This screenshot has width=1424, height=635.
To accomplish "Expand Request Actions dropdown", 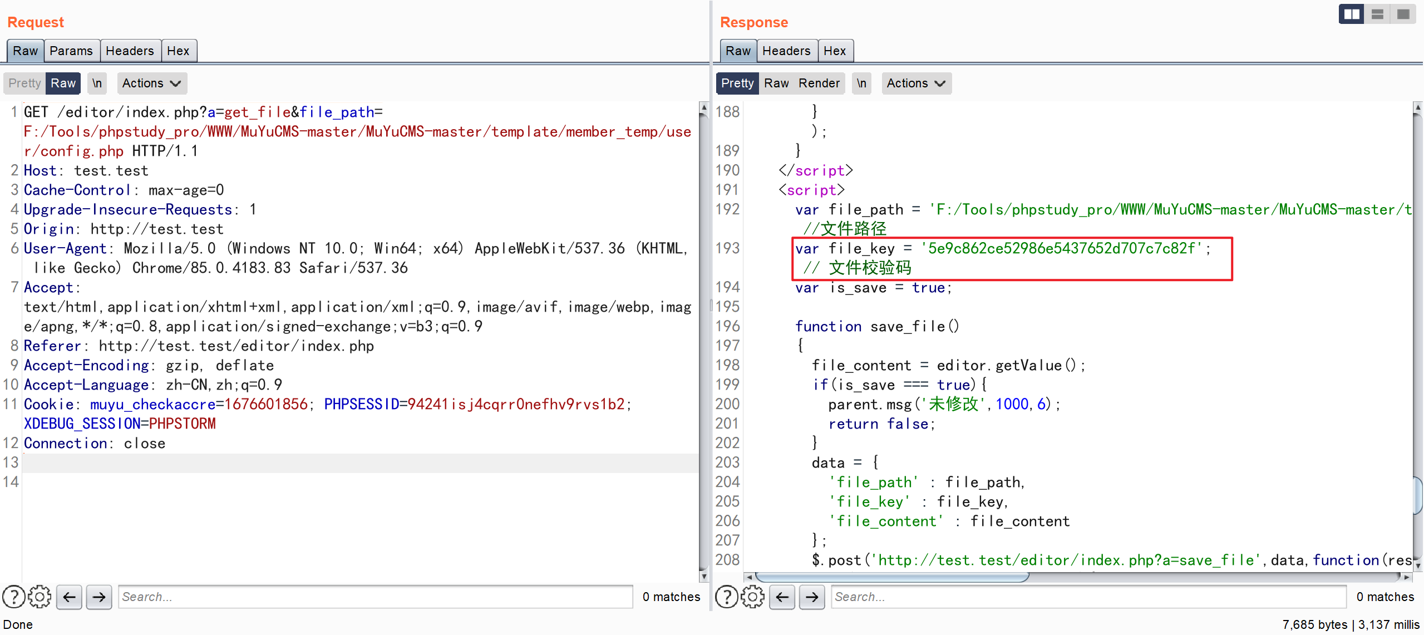I will coord(151,83).
